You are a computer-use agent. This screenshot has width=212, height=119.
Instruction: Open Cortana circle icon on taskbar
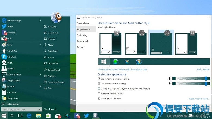tap(12, 116)
